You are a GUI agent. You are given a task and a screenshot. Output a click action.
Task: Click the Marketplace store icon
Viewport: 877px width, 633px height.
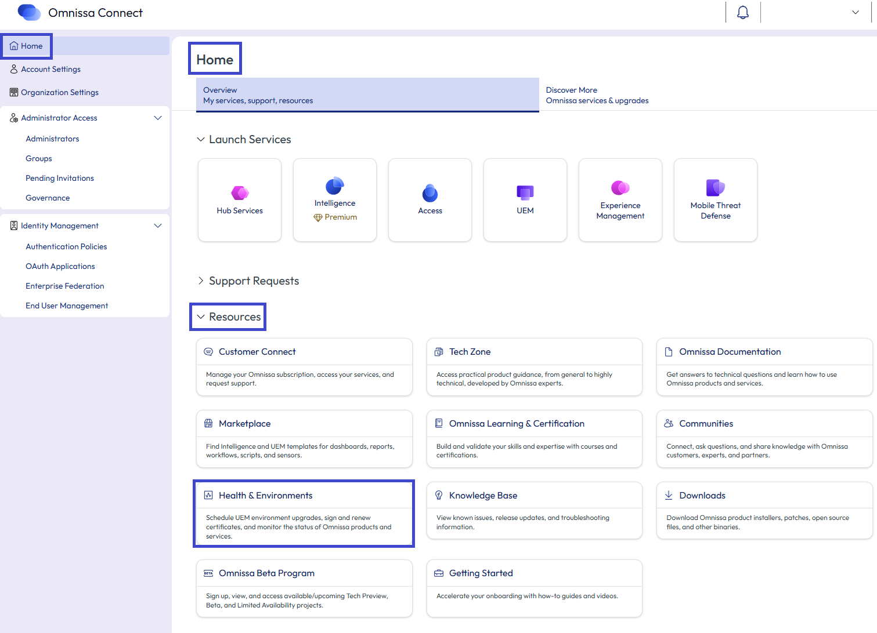[x=208, y=424]
